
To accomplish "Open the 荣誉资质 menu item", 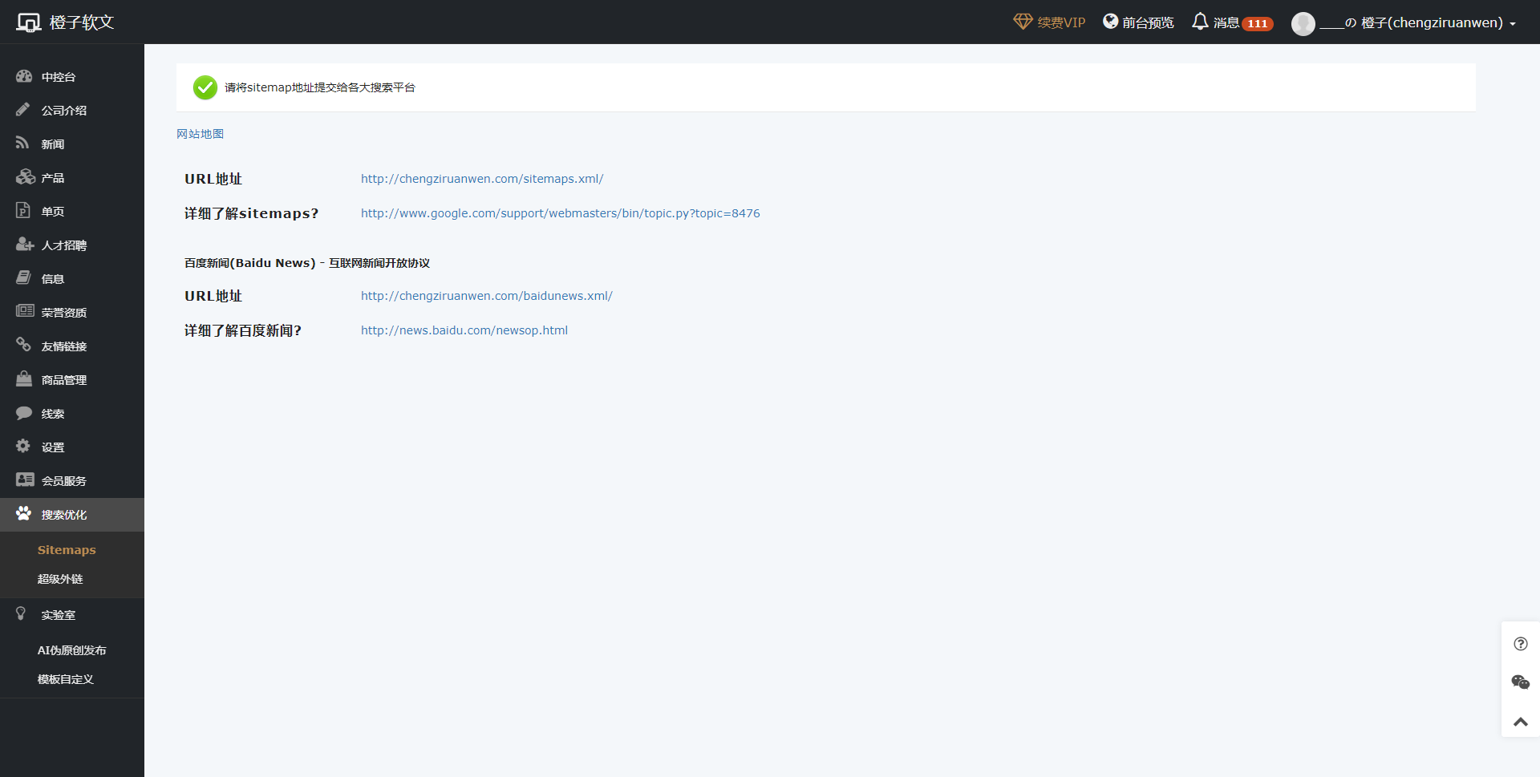I will [x=72, y=313].
